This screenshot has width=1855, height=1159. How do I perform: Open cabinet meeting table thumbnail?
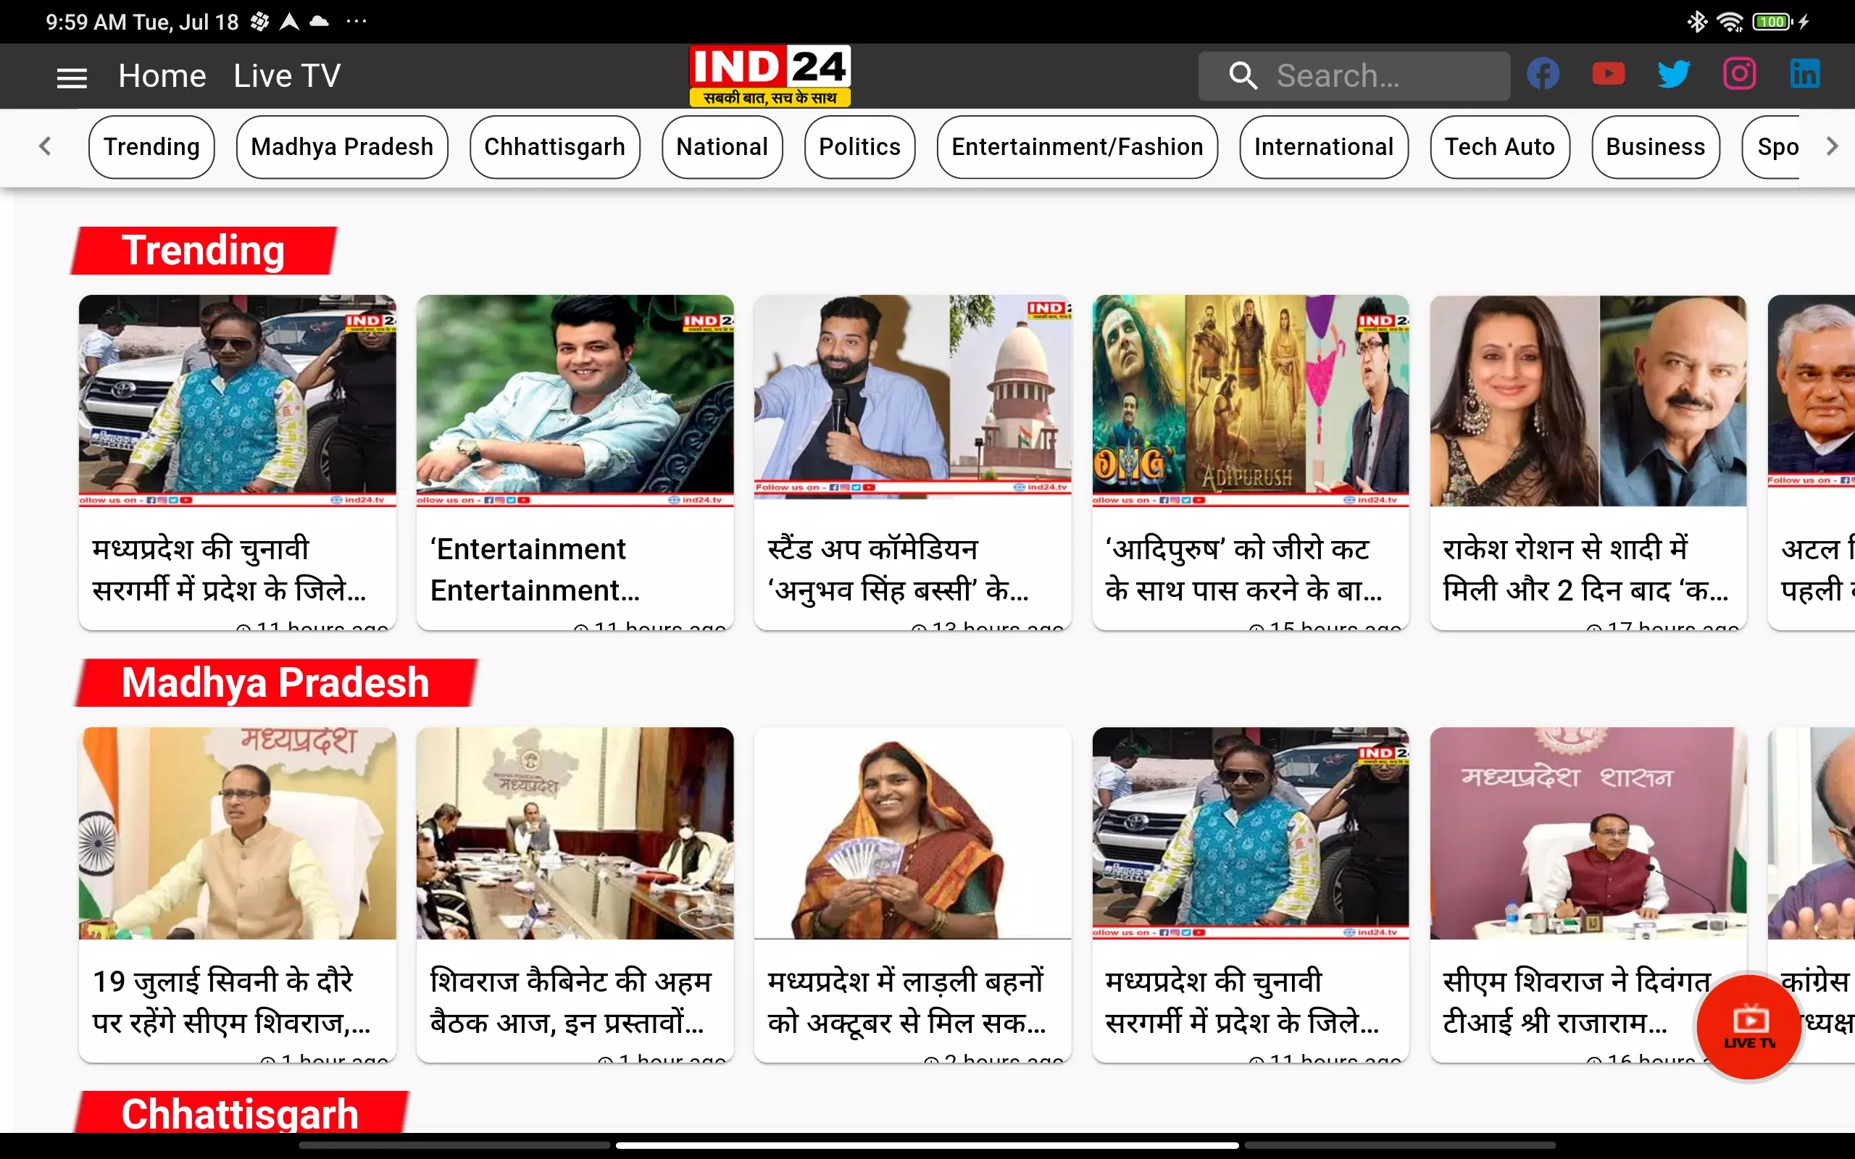[x=575, y=833]
